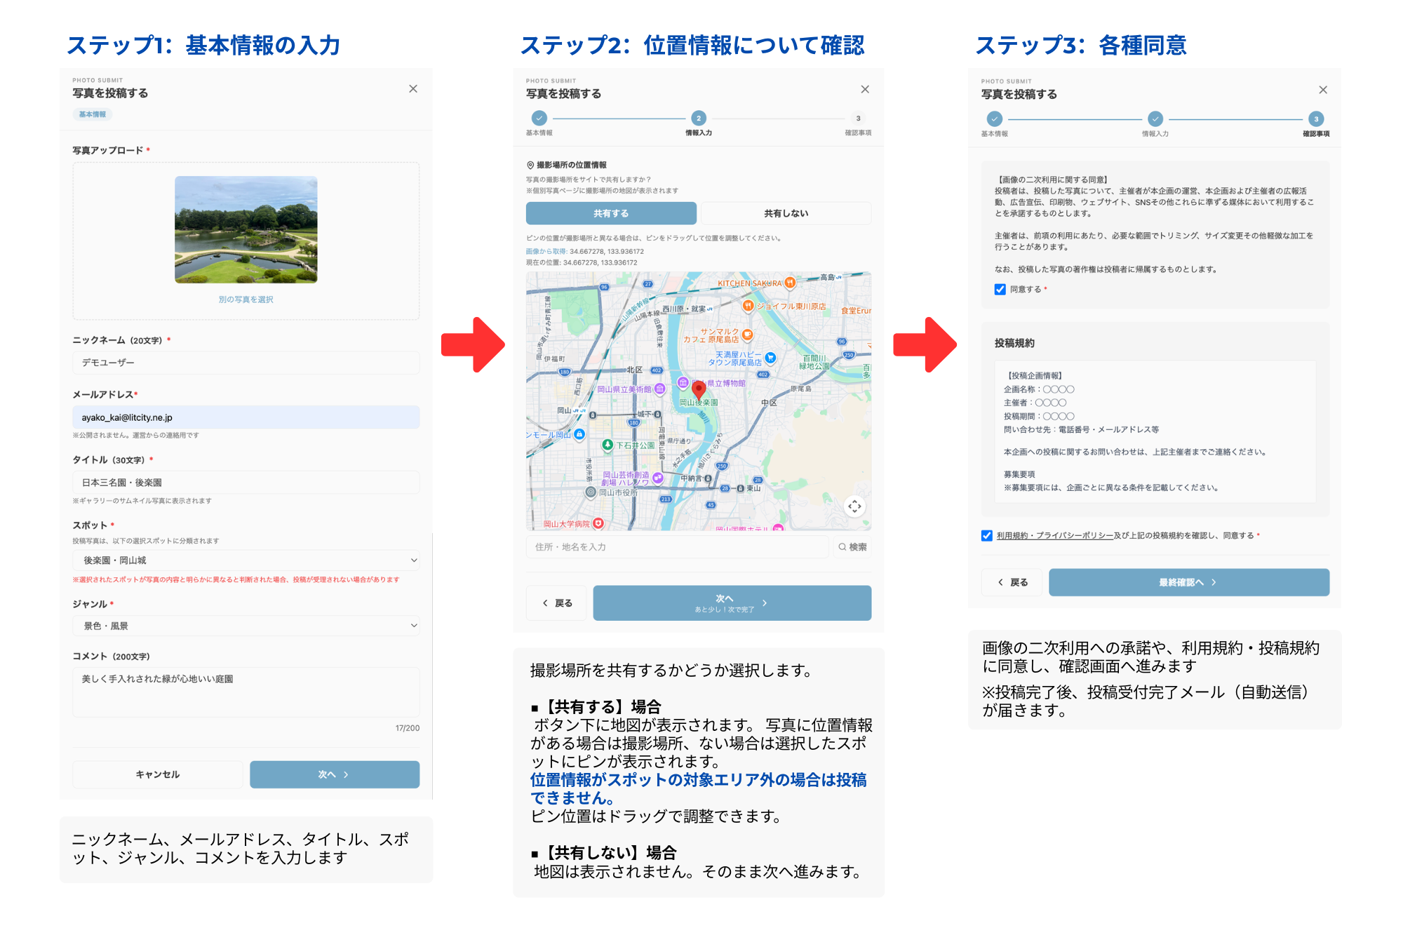Image resolution: width=1403 pixels, height=935 pixels.
Task: Select the 共有しない toggle button
Action: (786, 213)
